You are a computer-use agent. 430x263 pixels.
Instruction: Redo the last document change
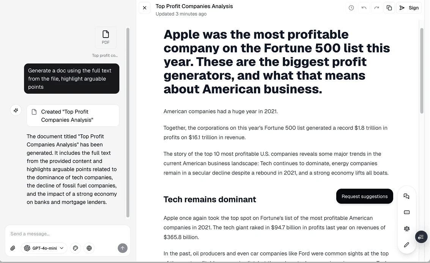click(376, 8)
